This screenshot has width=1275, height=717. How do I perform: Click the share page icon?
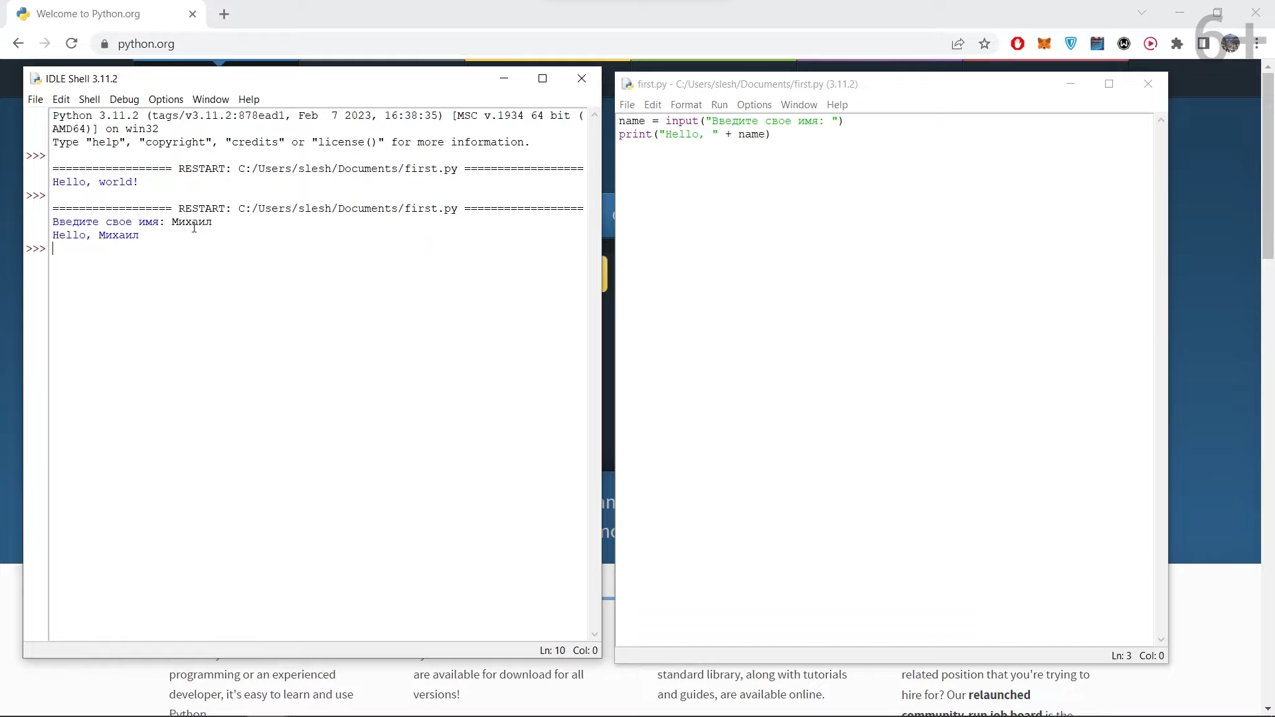tap(958, 44)
